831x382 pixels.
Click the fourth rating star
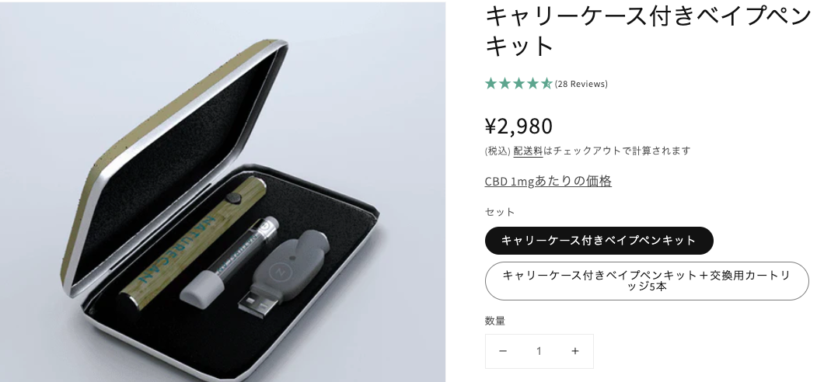pyautogui.click(x=532, y=84)
